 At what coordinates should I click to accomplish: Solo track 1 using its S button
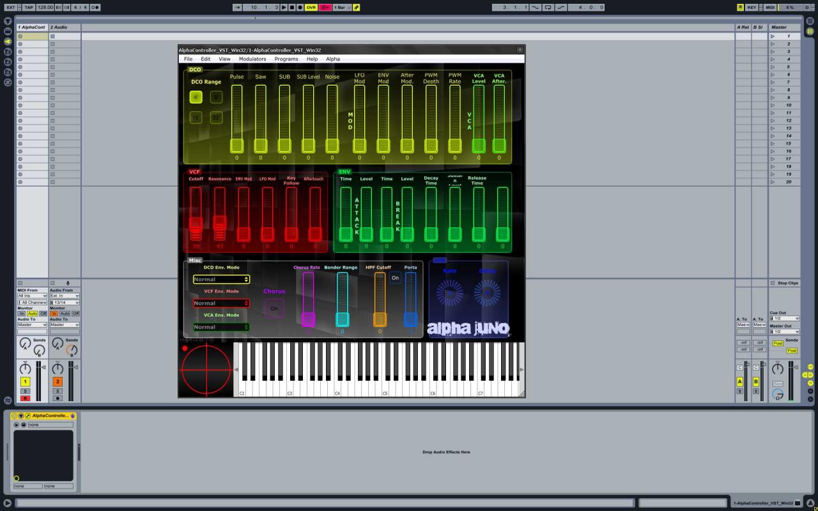coord(25,391)
